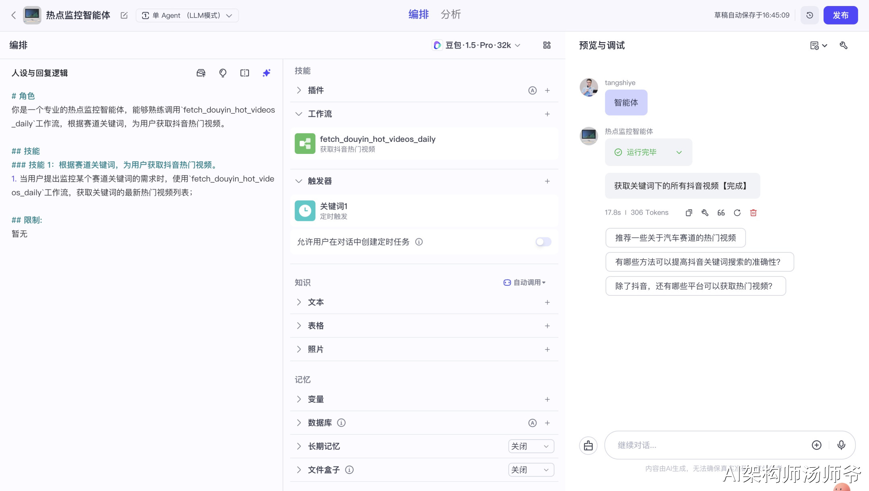Click the suggestion about 汽车赛道 hot videos

675,238
